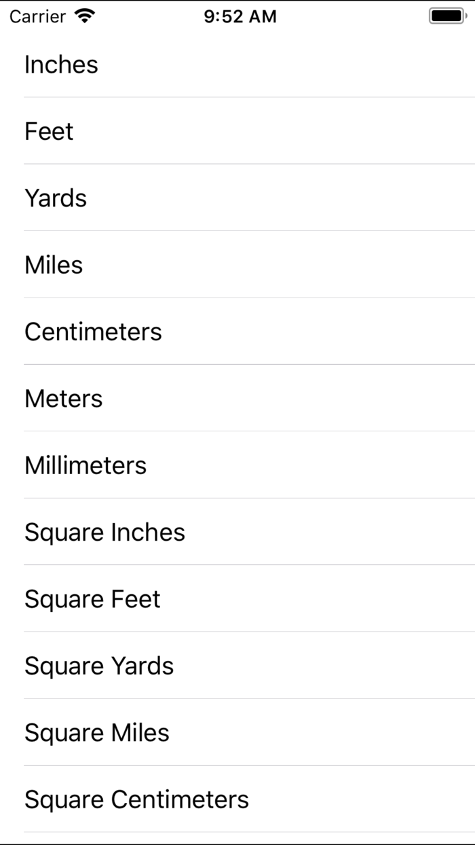The width and height of the screenshot is (475, 845).
Task: Choose Miles from the list
Action: (x=53, y=265)
